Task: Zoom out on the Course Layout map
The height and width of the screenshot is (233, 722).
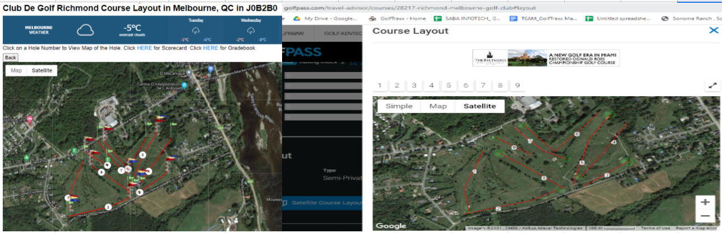Action: [705, 216]
